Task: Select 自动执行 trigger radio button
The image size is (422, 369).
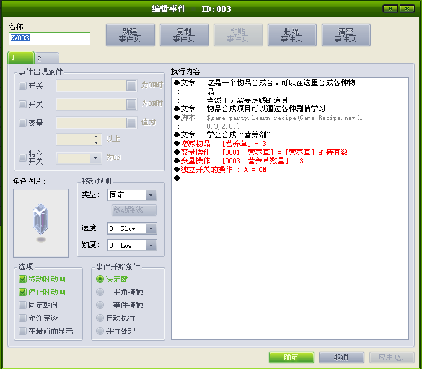Action: [x=100, y=318]
